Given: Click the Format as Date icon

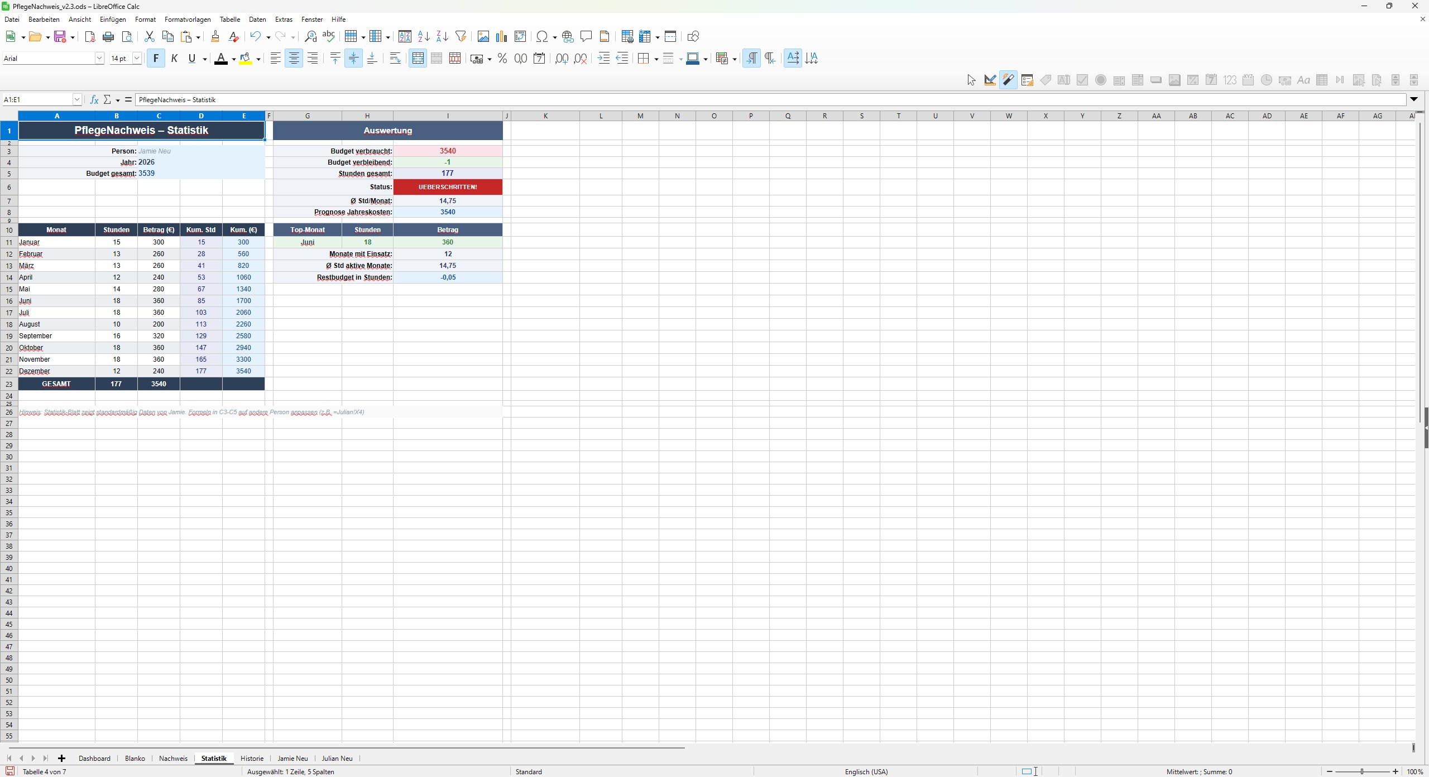Looking at the screenshot, I should point(539,59).
